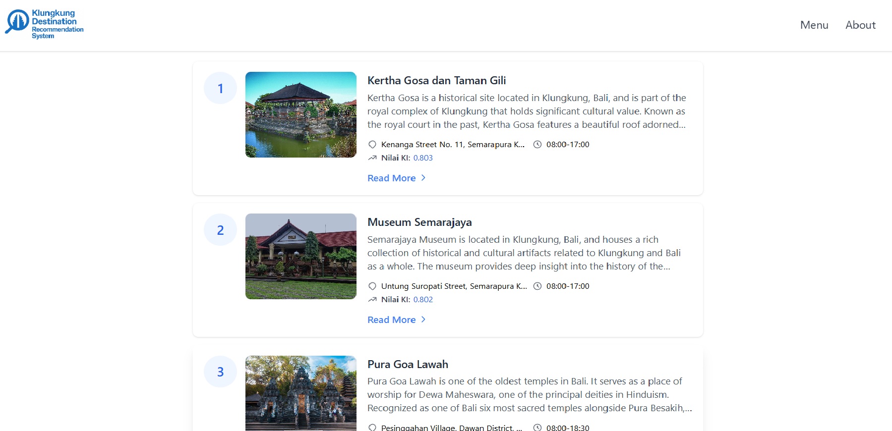Screen dimensions: 892x431
Task: Click the chevron after Kertha Gosa Read More
Action: [423, 178]
